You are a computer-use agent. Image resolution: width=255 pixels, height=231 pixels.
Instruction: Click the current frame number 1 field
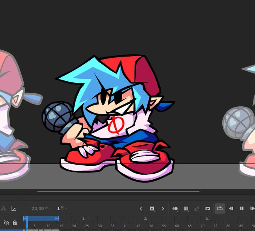pyautogui.click(x=58, y=208)
